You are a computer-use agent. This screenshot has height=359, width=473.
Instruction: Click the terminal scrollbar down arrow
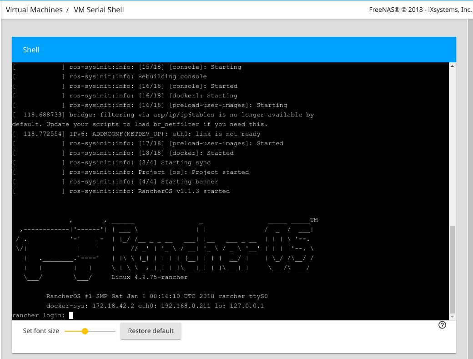click(452, 317)
